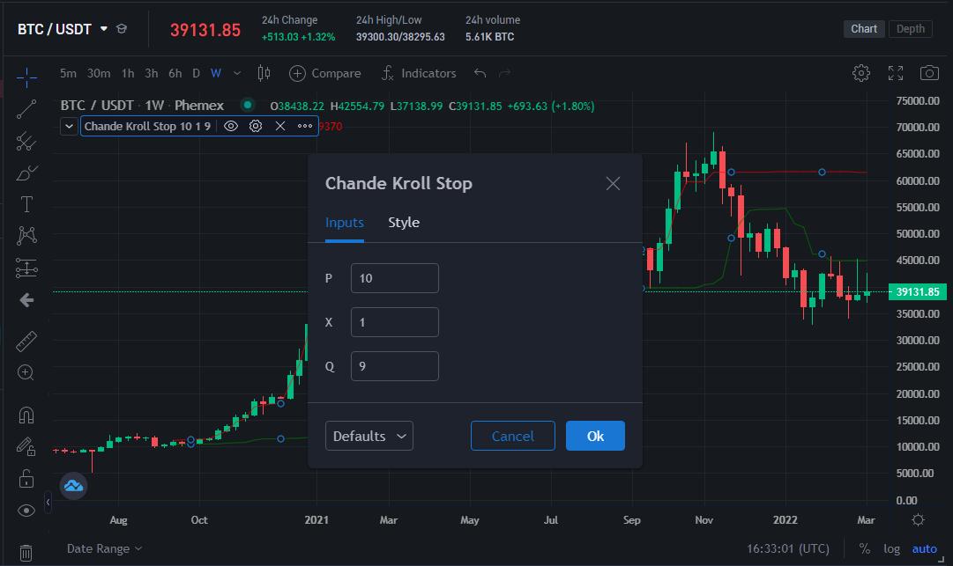This screenshot has height=566, width=953.
Task: Confirm settings with the Ok button
Action: (595, 436)
